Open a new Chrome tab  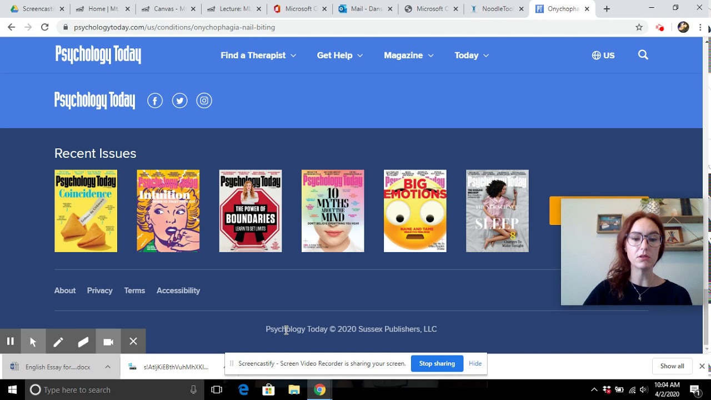[607, 9]
